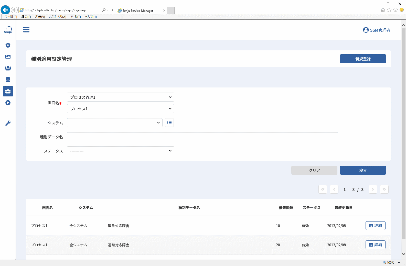This screenshot has width=406, height=266.
Task: Click the browser back arrow
Action: click(5, 10)
